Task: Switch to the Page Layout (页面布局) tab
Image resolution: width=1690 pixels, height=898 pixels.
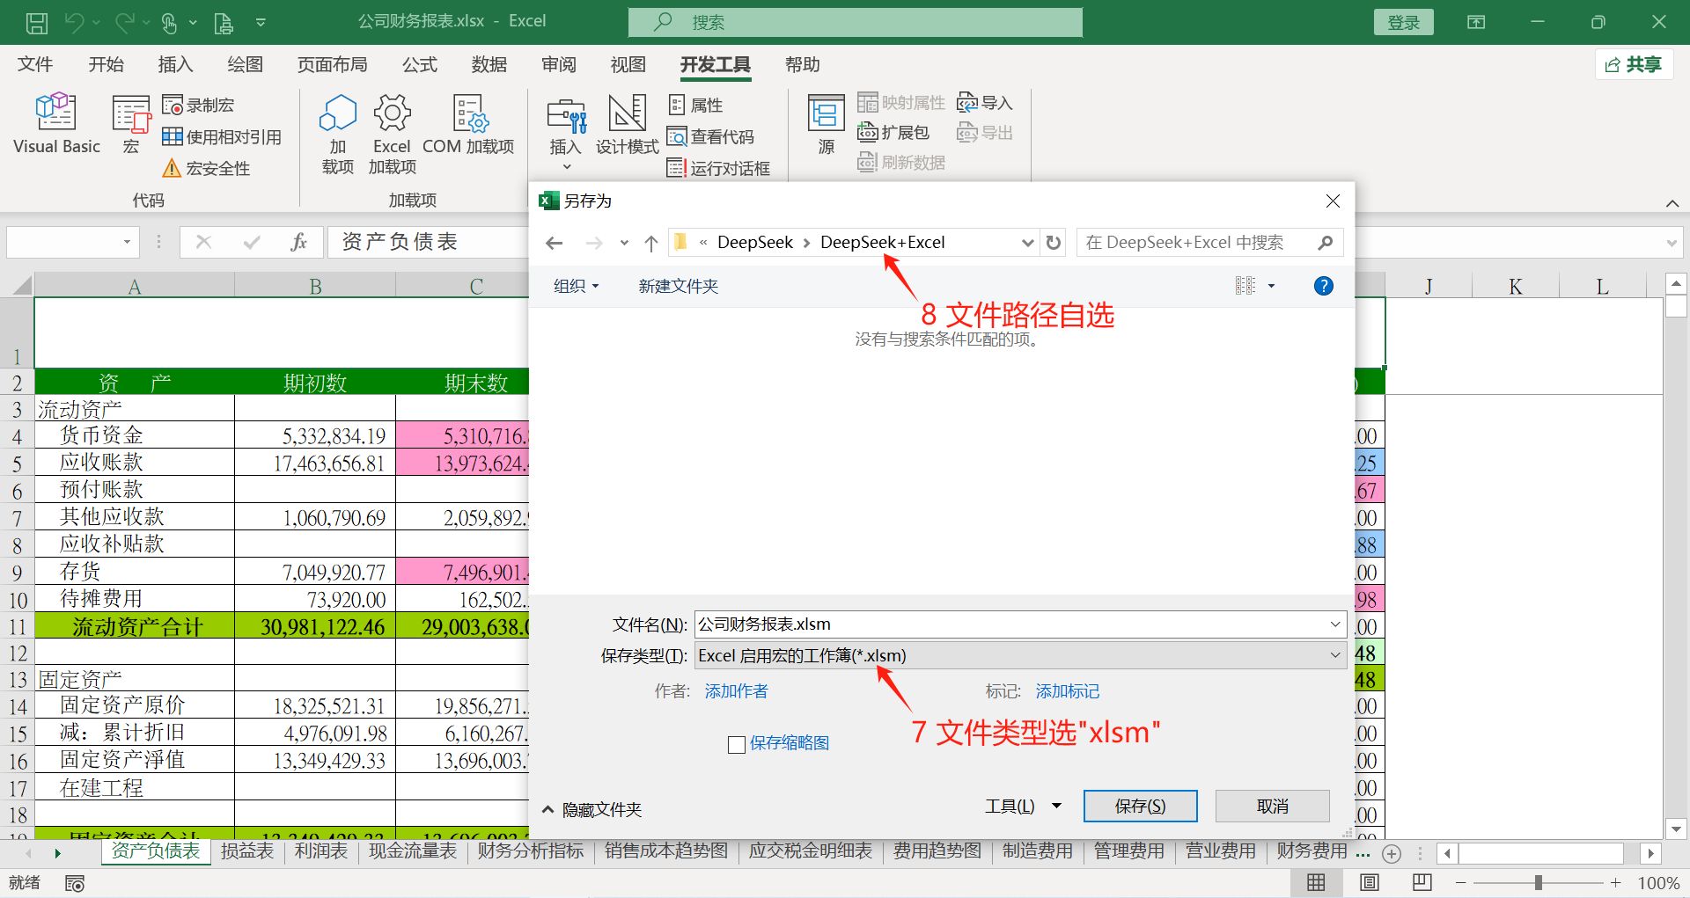Action: [x=332, y=64]
